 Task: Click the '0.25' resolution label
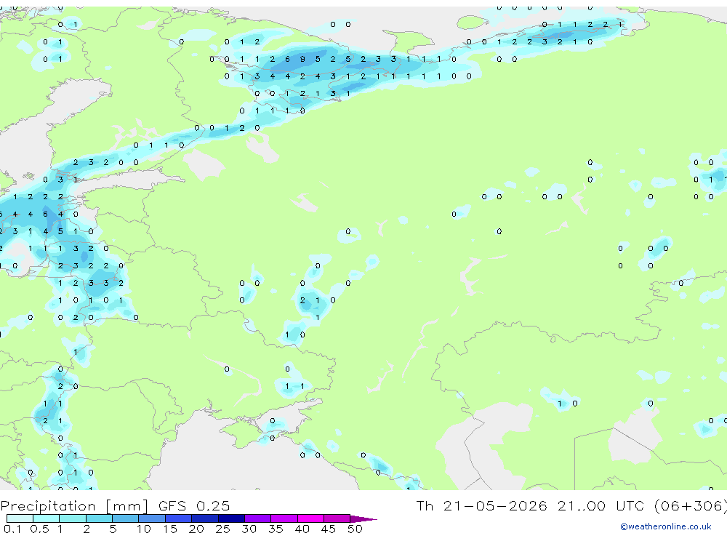[213, 505]
